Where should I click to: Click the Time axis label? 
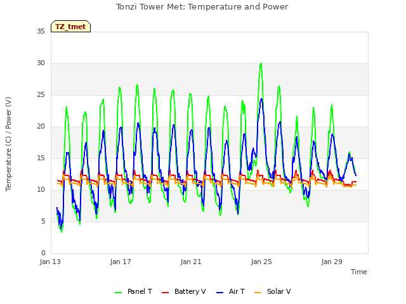(x=359, y=272)
